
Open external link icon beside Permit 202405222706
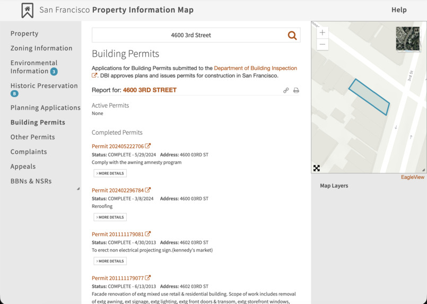coord(147,146)
